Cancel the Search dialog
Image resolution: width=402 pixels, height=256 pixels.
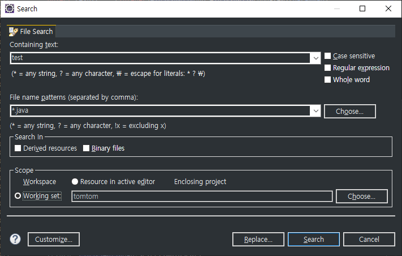pos(369,240)
